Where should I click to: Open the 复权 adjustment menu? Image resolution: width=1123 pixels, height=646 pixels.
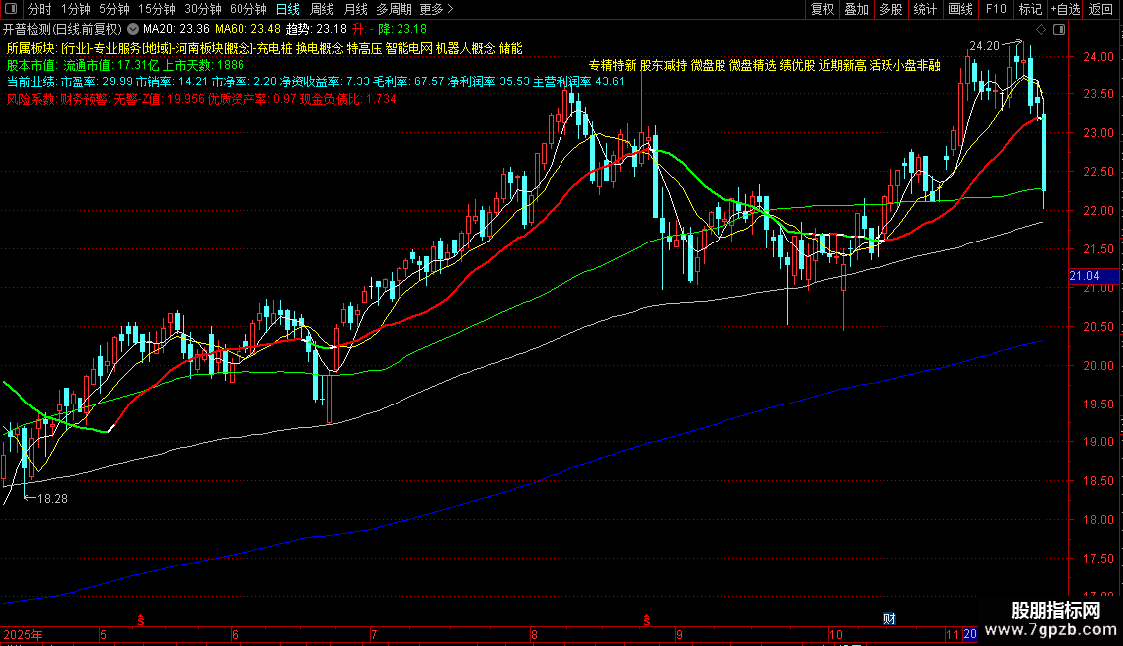tap(822, 9)
